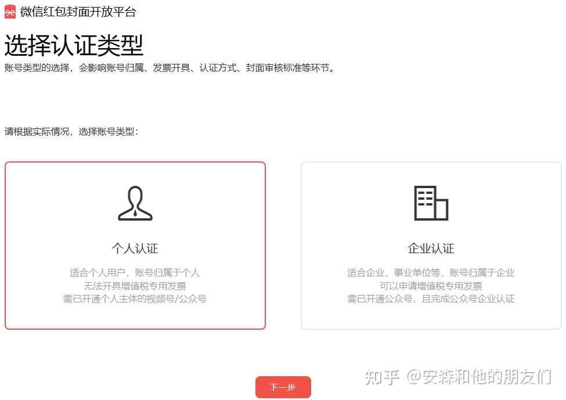The width and height of the screenshot is (566, 400).
Task: Click the 下一步 button
Action: pyautogui.click(x=283, y=387)
